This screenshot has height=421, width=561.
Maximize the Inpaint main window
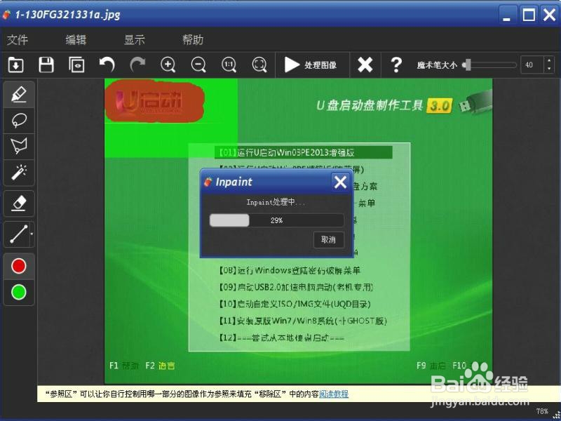(x=529, y=15)
